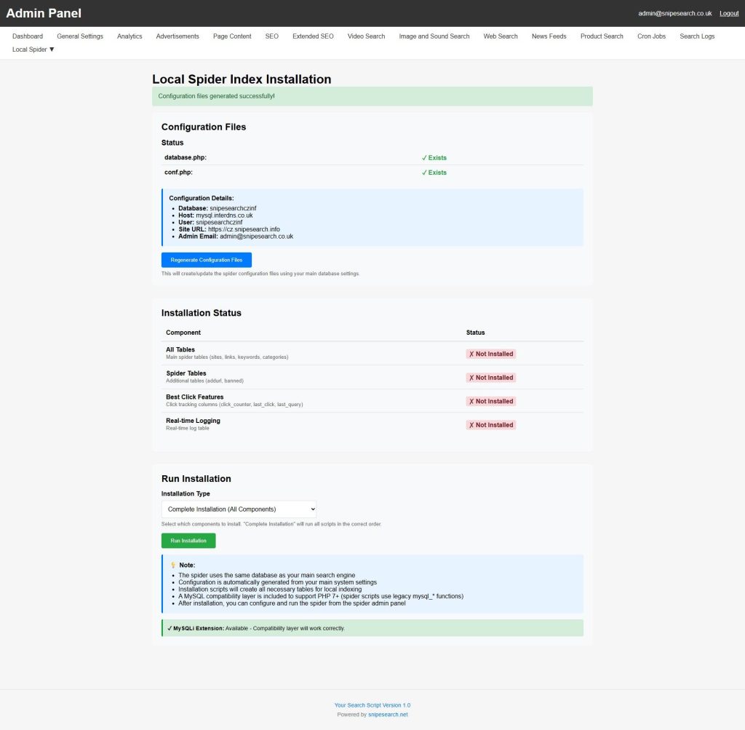This screenshot has height=730, width=745.
Task: View the Search Logs page
Action: [697, 36]
